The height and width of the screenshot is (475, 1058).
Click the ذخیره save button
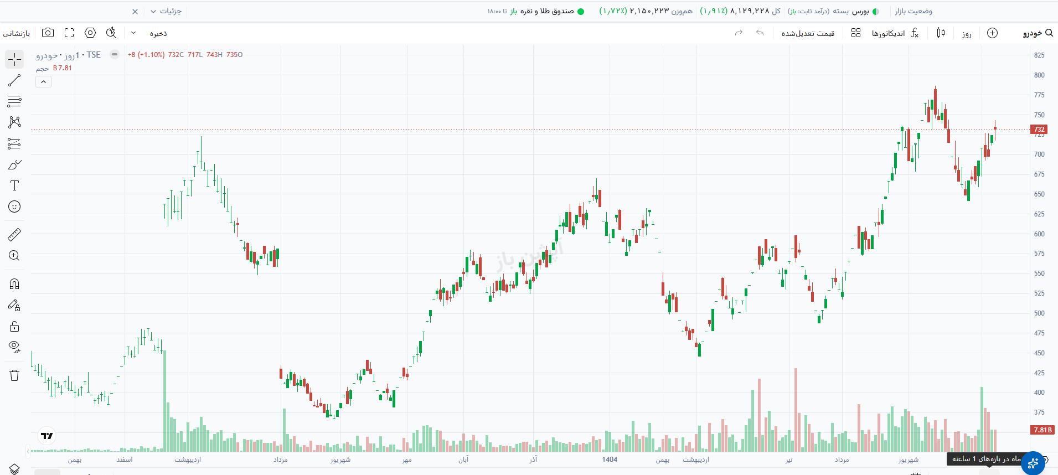click(x=158, y=33)
